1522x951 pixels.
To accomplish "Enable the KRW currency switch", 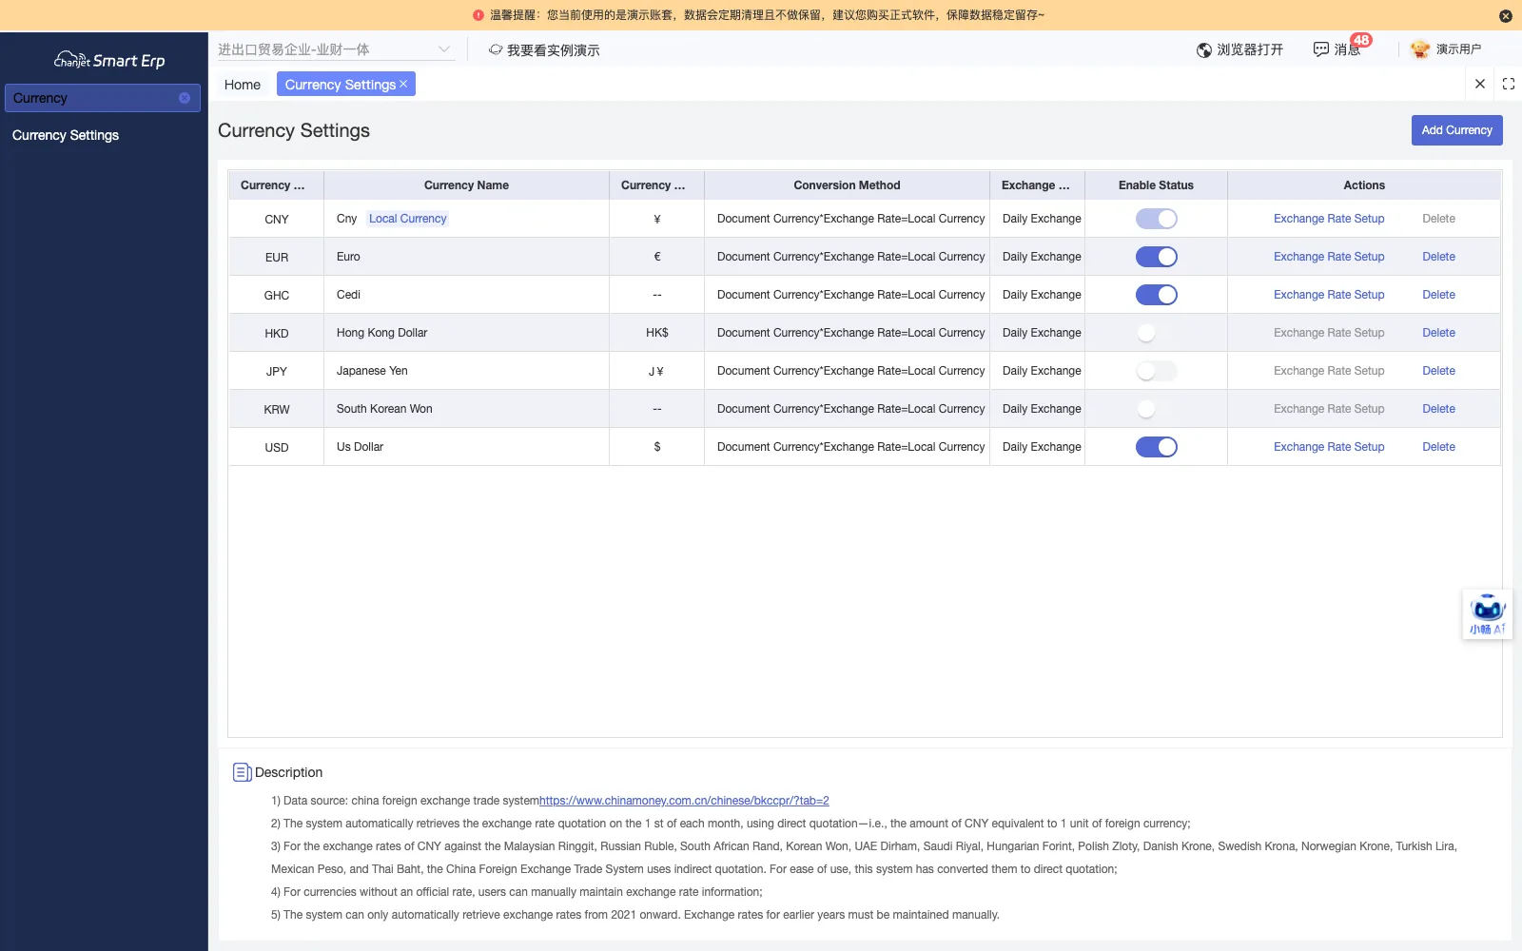I will [x=1157, y=409].
